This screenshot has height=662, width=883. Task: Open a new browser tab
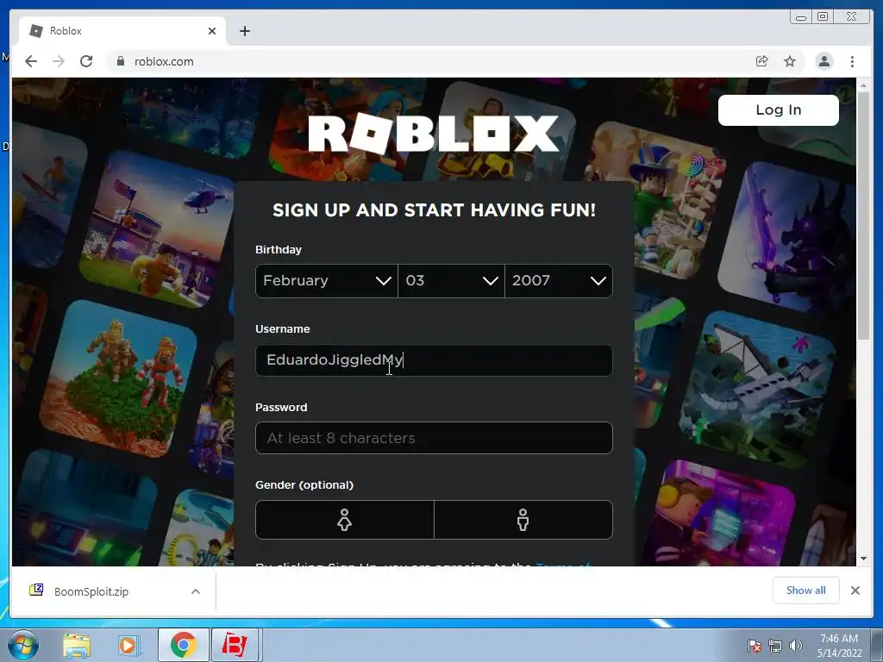click(244, 31)
